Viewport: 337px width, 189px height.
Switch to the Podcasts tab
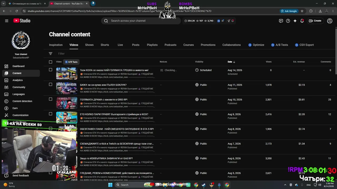click(170, 45)
